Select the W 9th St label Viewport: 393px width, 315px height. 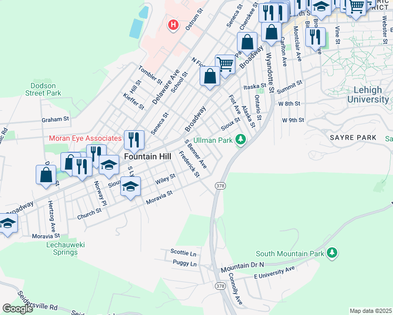pyautogui.click(x=293, y=120)
